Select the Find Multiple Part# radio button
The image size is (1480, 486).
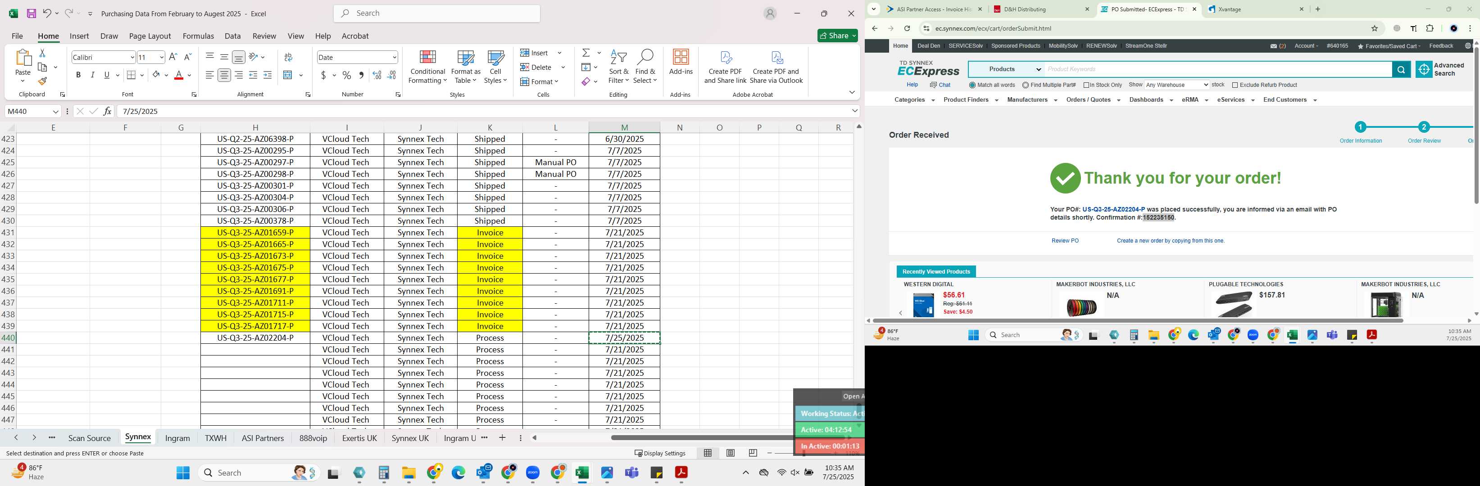coord(1026,85)
